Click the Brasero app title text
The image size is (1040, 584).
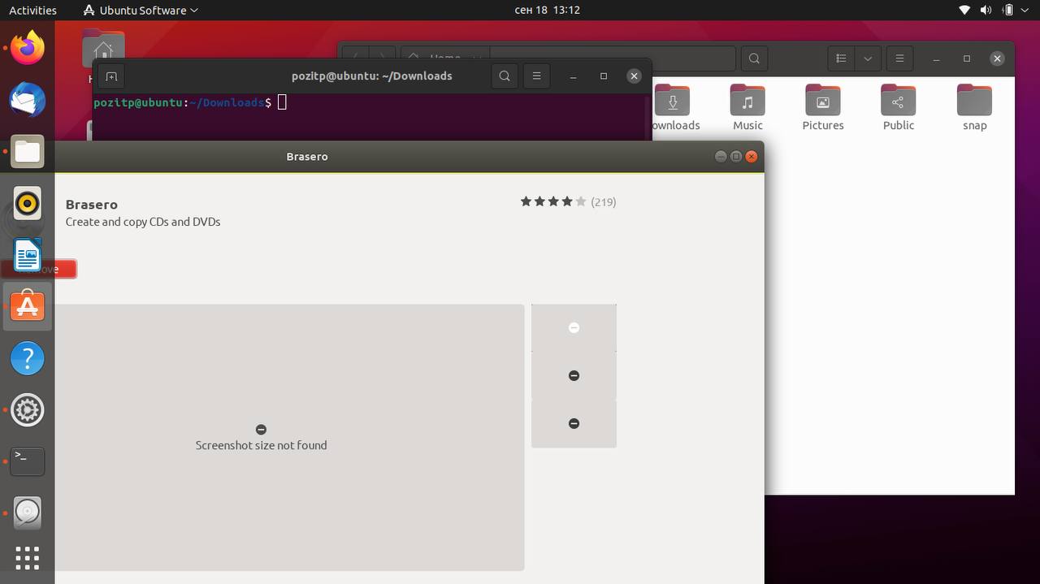tap(92, 205)
